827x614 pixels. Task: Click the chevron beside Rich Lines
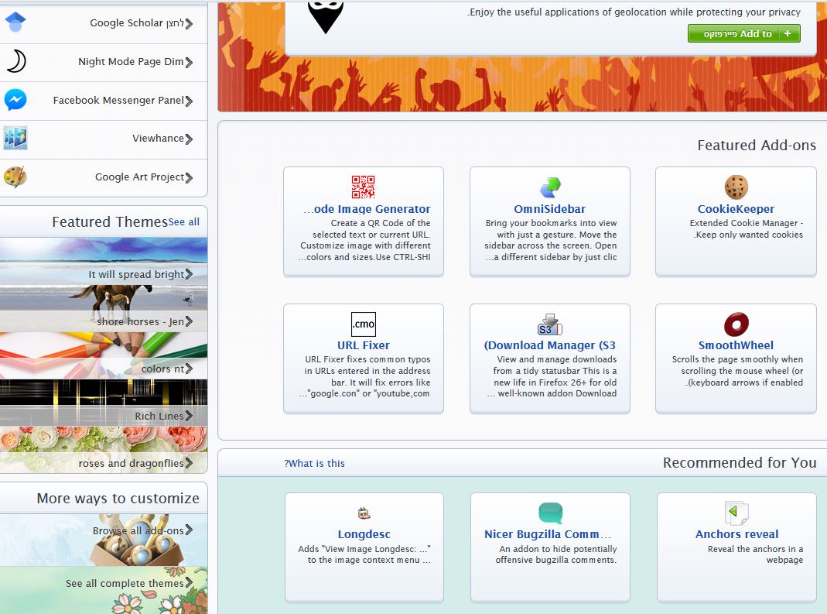point(190,416)
